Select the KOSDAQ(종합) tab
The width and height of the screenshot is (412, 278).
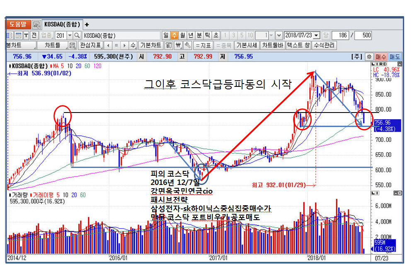tap(63, 24)
